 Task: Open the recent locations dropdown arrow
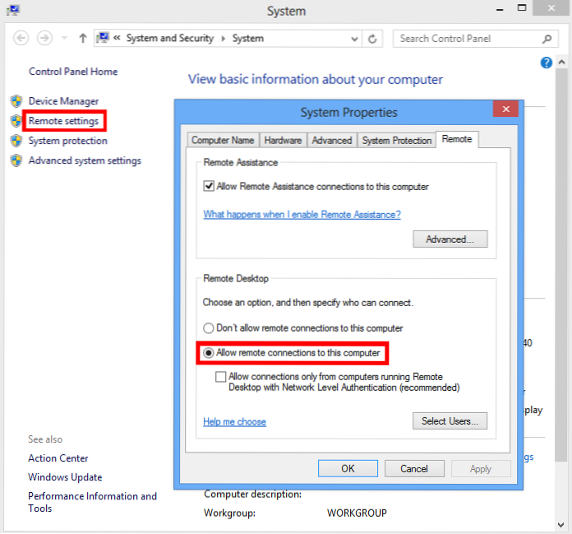[x=64, y=39]
